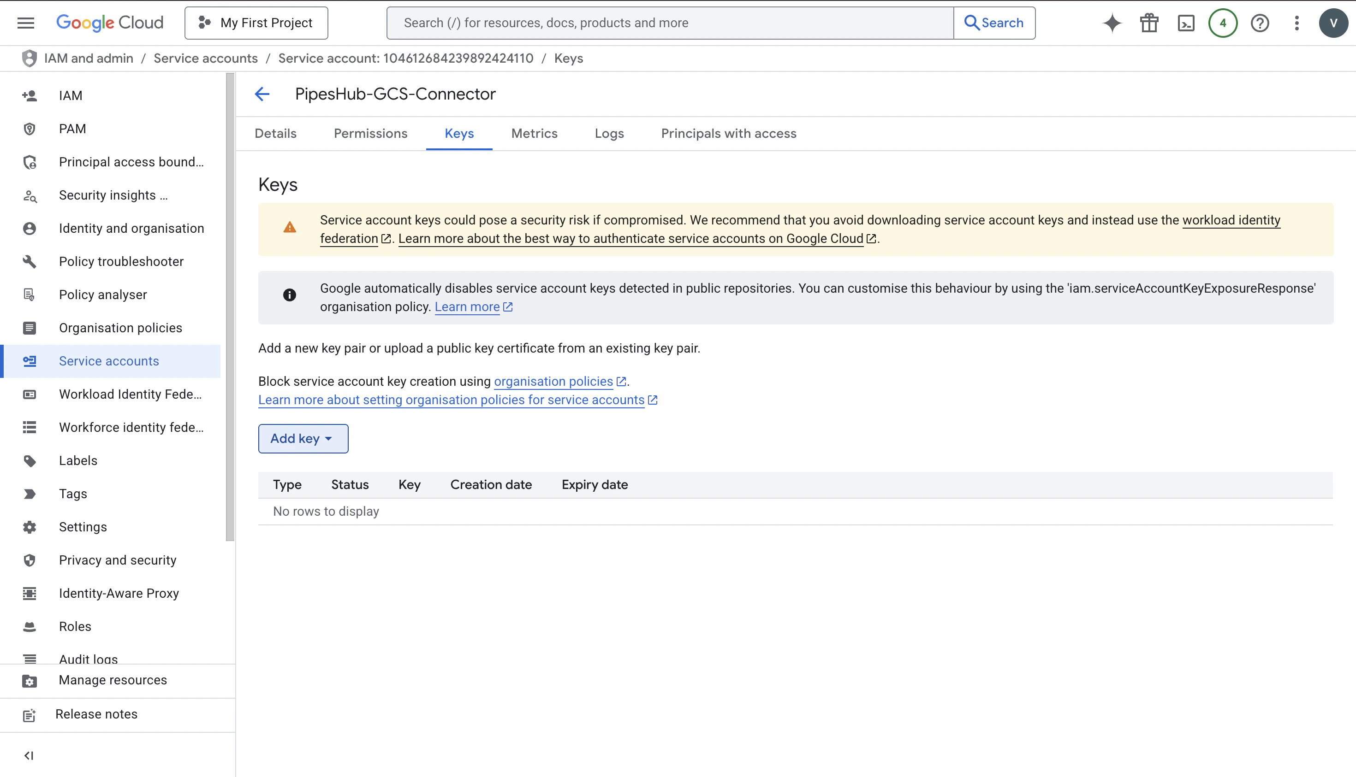Screen dimensions: 1356x777
Task: Go back using the blue arrow
Action: [x=262, y=94]
